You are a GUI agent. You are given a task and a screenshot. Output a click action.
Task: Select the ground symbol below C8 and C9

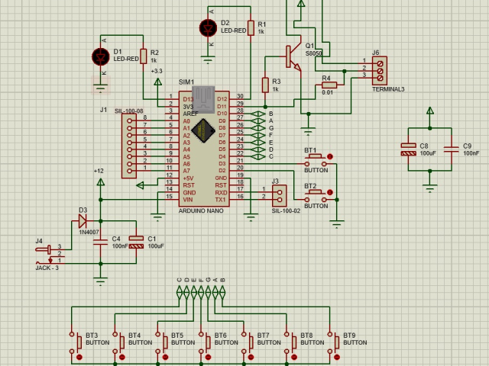430,188
